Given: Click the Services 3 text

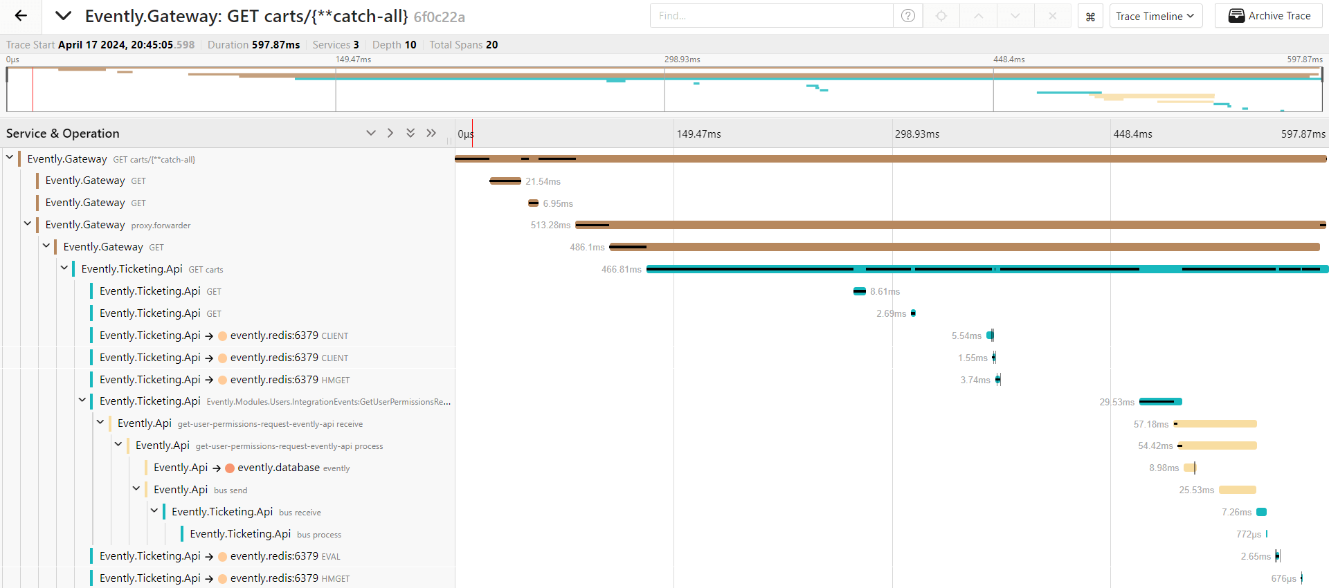Looking at the screenshot, I should (336, 44).
